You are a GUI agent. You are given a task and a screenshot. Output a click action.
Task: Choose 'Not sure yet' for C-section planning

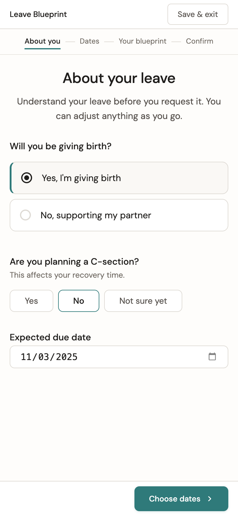[x=143, y=301]
